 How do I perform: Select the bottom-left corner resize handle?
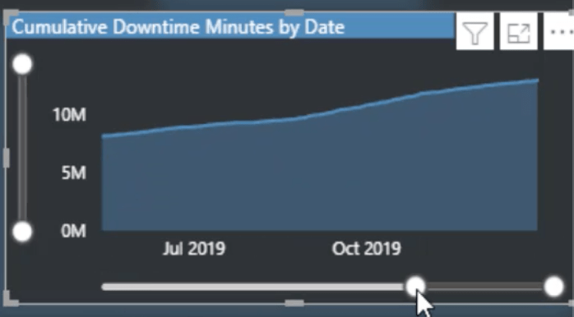tap(10, 298)
